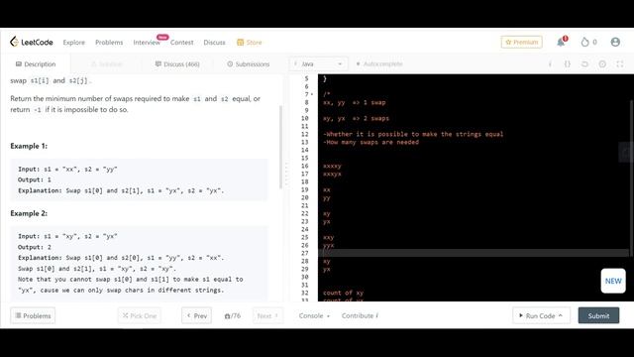The height and width of the screenshot is (357, 634).
Task: Open the streak flame counter
Action: coord(588,42)
